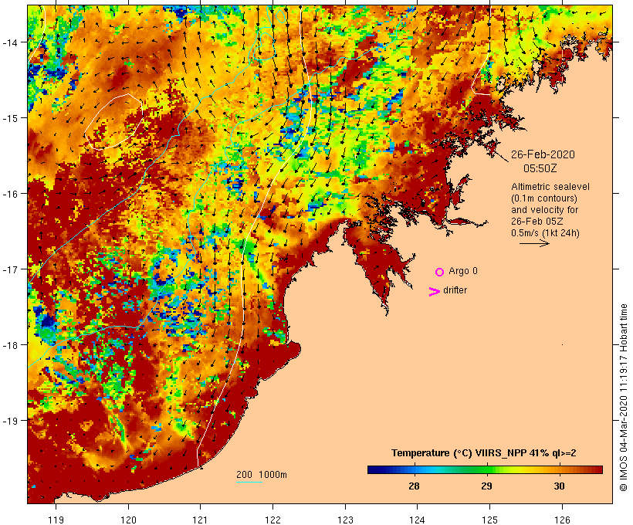The image size is (633, 525).
Task: Click the colorbar tick label 29
Action: click(486, 486)
